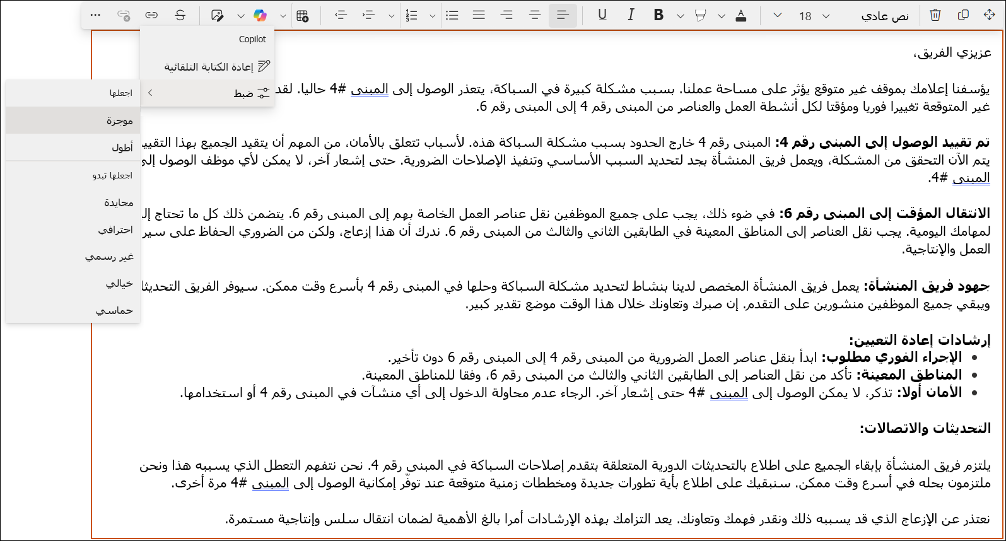Screen dimensions: 1006x541
Task: Apply strikethrough formatting
Action: point(180,15)
